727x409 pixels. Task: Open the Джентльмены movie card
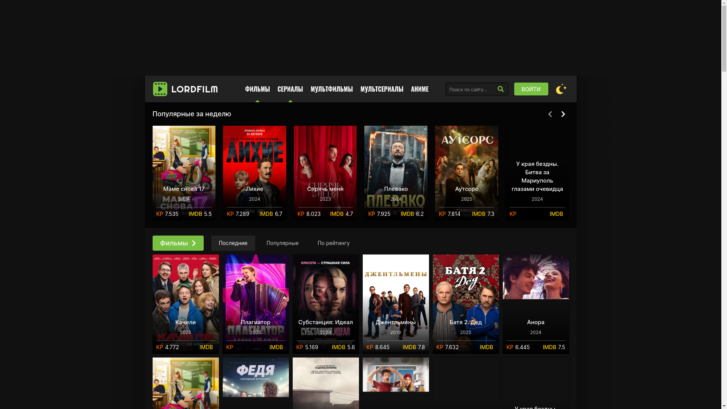coord(396,304)
